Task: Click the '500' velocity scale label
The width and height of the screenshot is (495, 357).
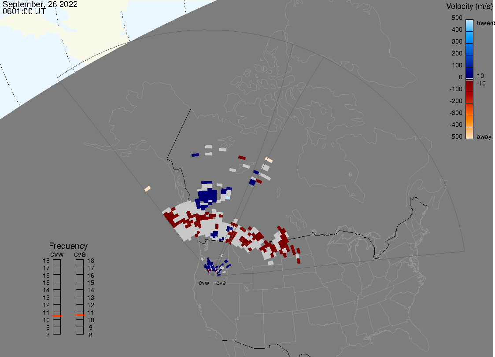Action: point(457,18)
